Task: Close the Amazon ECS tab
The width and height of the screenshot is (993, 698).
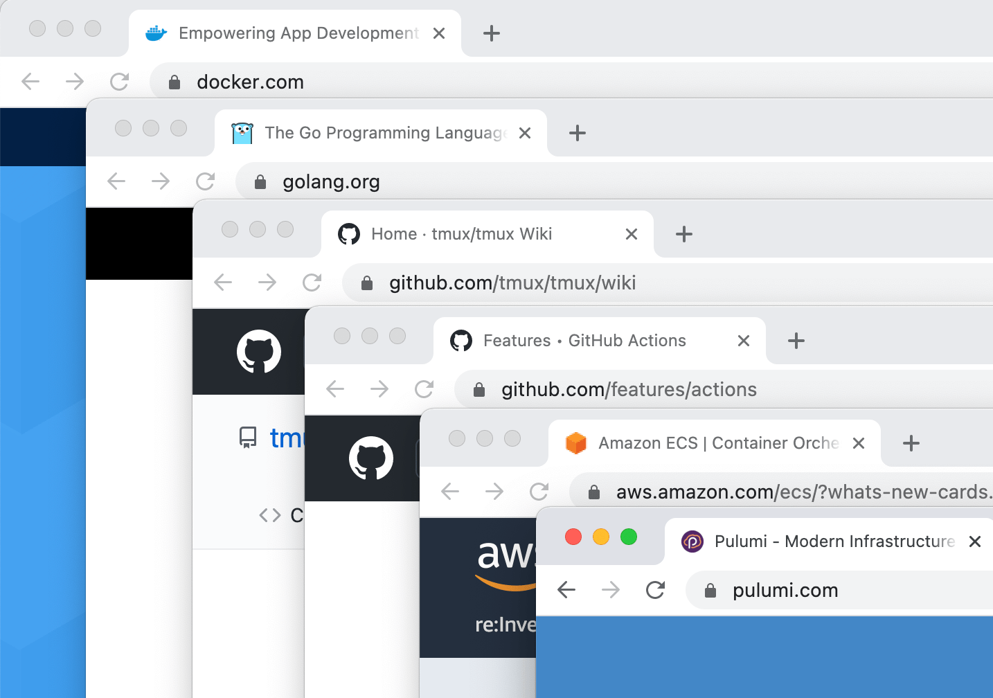Action: [859, 443]
